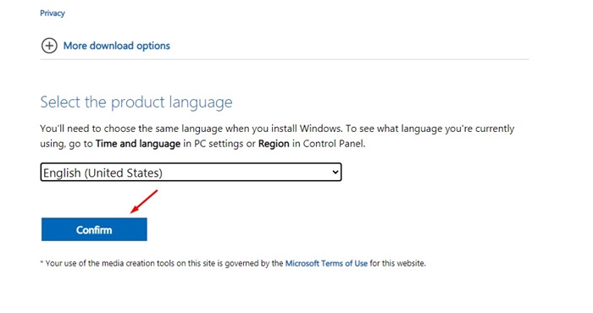Click the blue Confirm button
Screen dimensions: 593x313
(x=94, y=229)
